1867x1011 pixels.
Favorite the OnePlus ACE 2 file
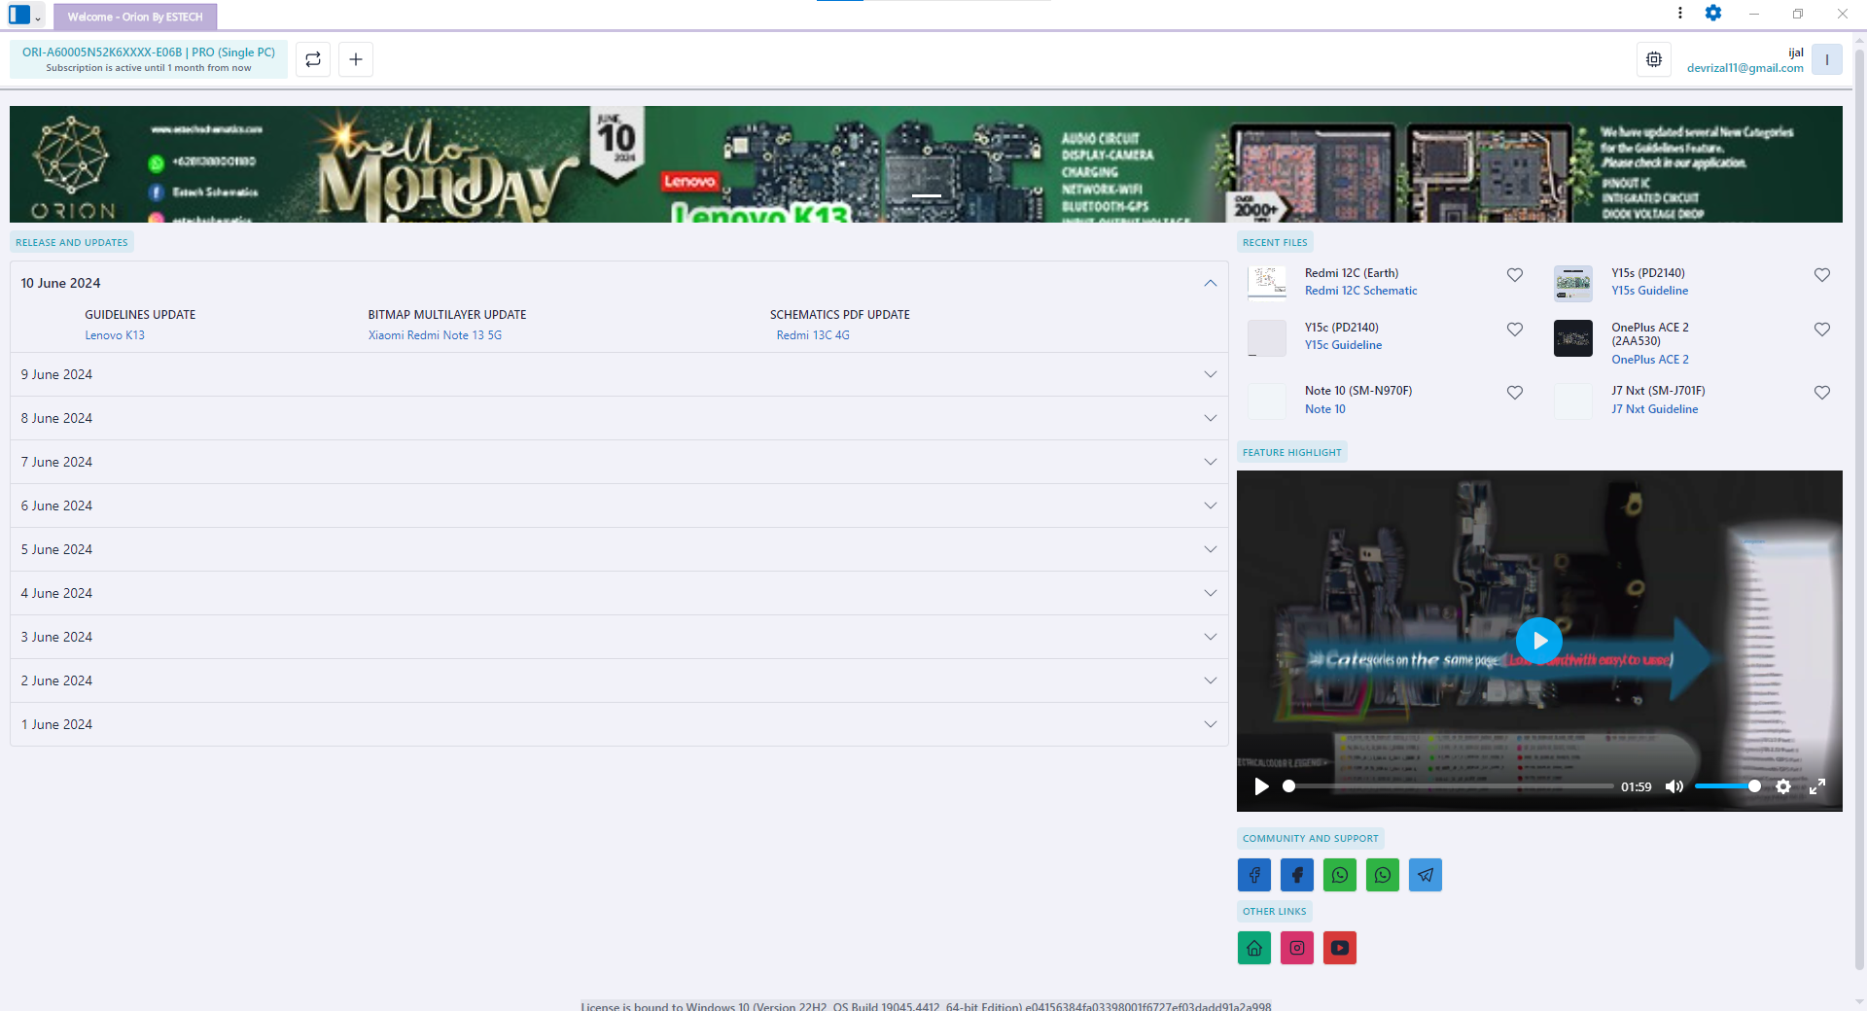[1822, 330]
